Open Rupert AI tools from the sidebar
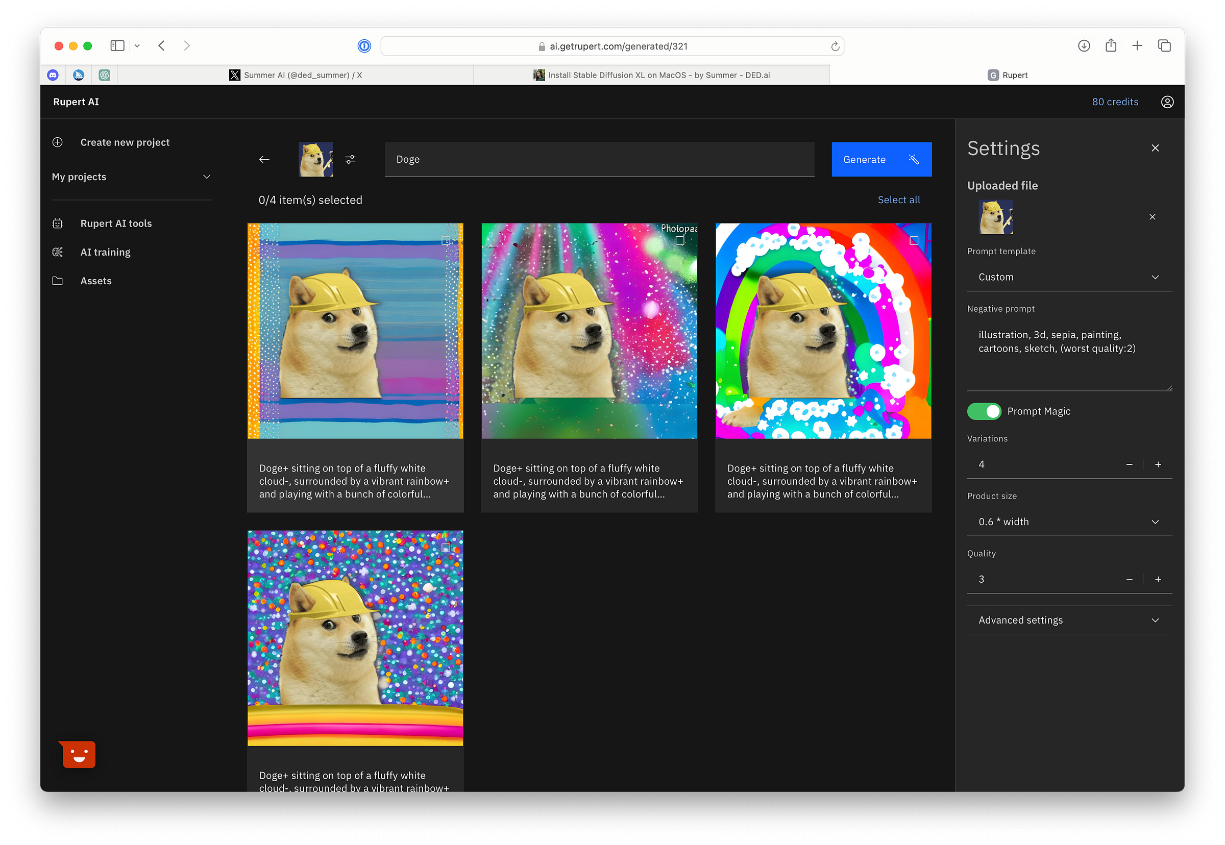Screen dimensions: 1225x845 [x=116, y=223]
